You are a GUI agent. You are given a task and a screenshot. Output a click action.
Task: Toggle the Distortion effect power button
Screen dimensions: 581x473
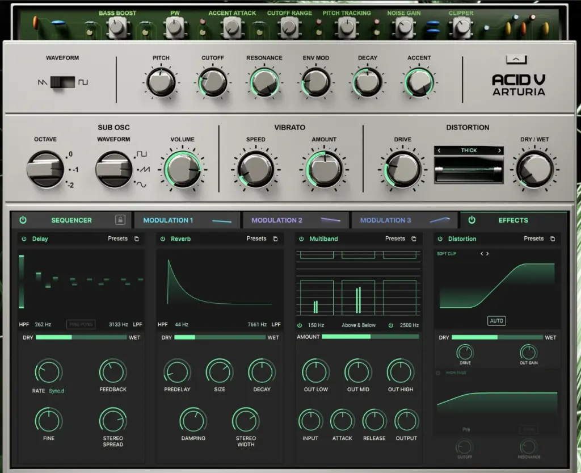coord(440,238)
